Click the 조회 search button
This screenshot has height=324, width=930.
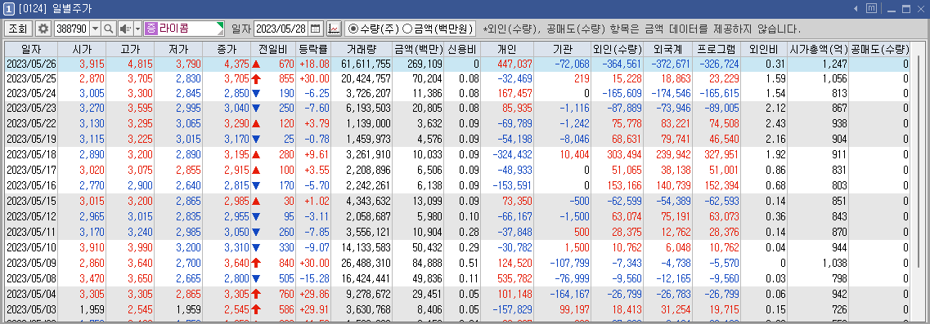[x=18, y=29]
